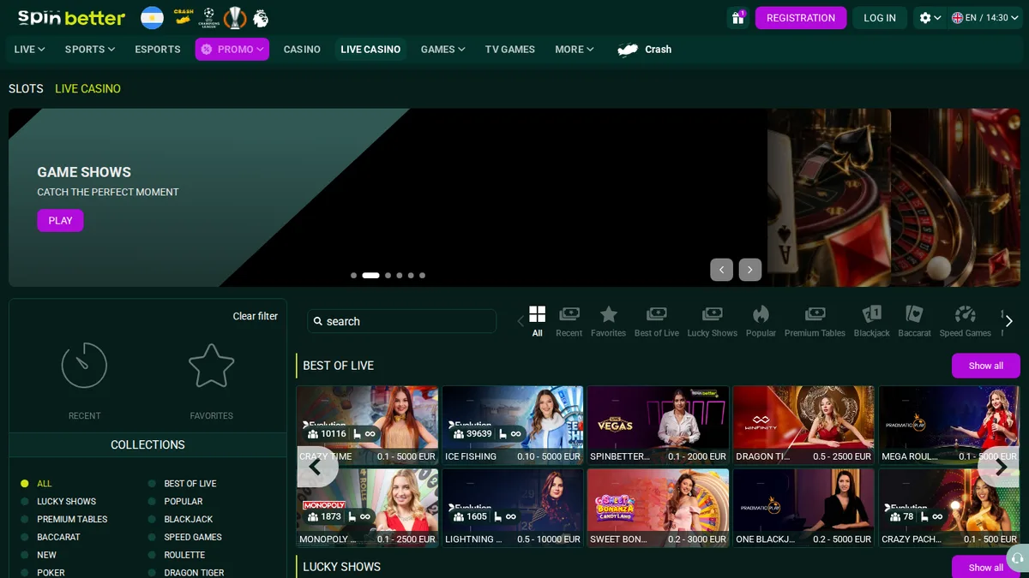Expand the SPORTS dropdown menu
Screen dimensions: 1029x578
coord(90,50)
